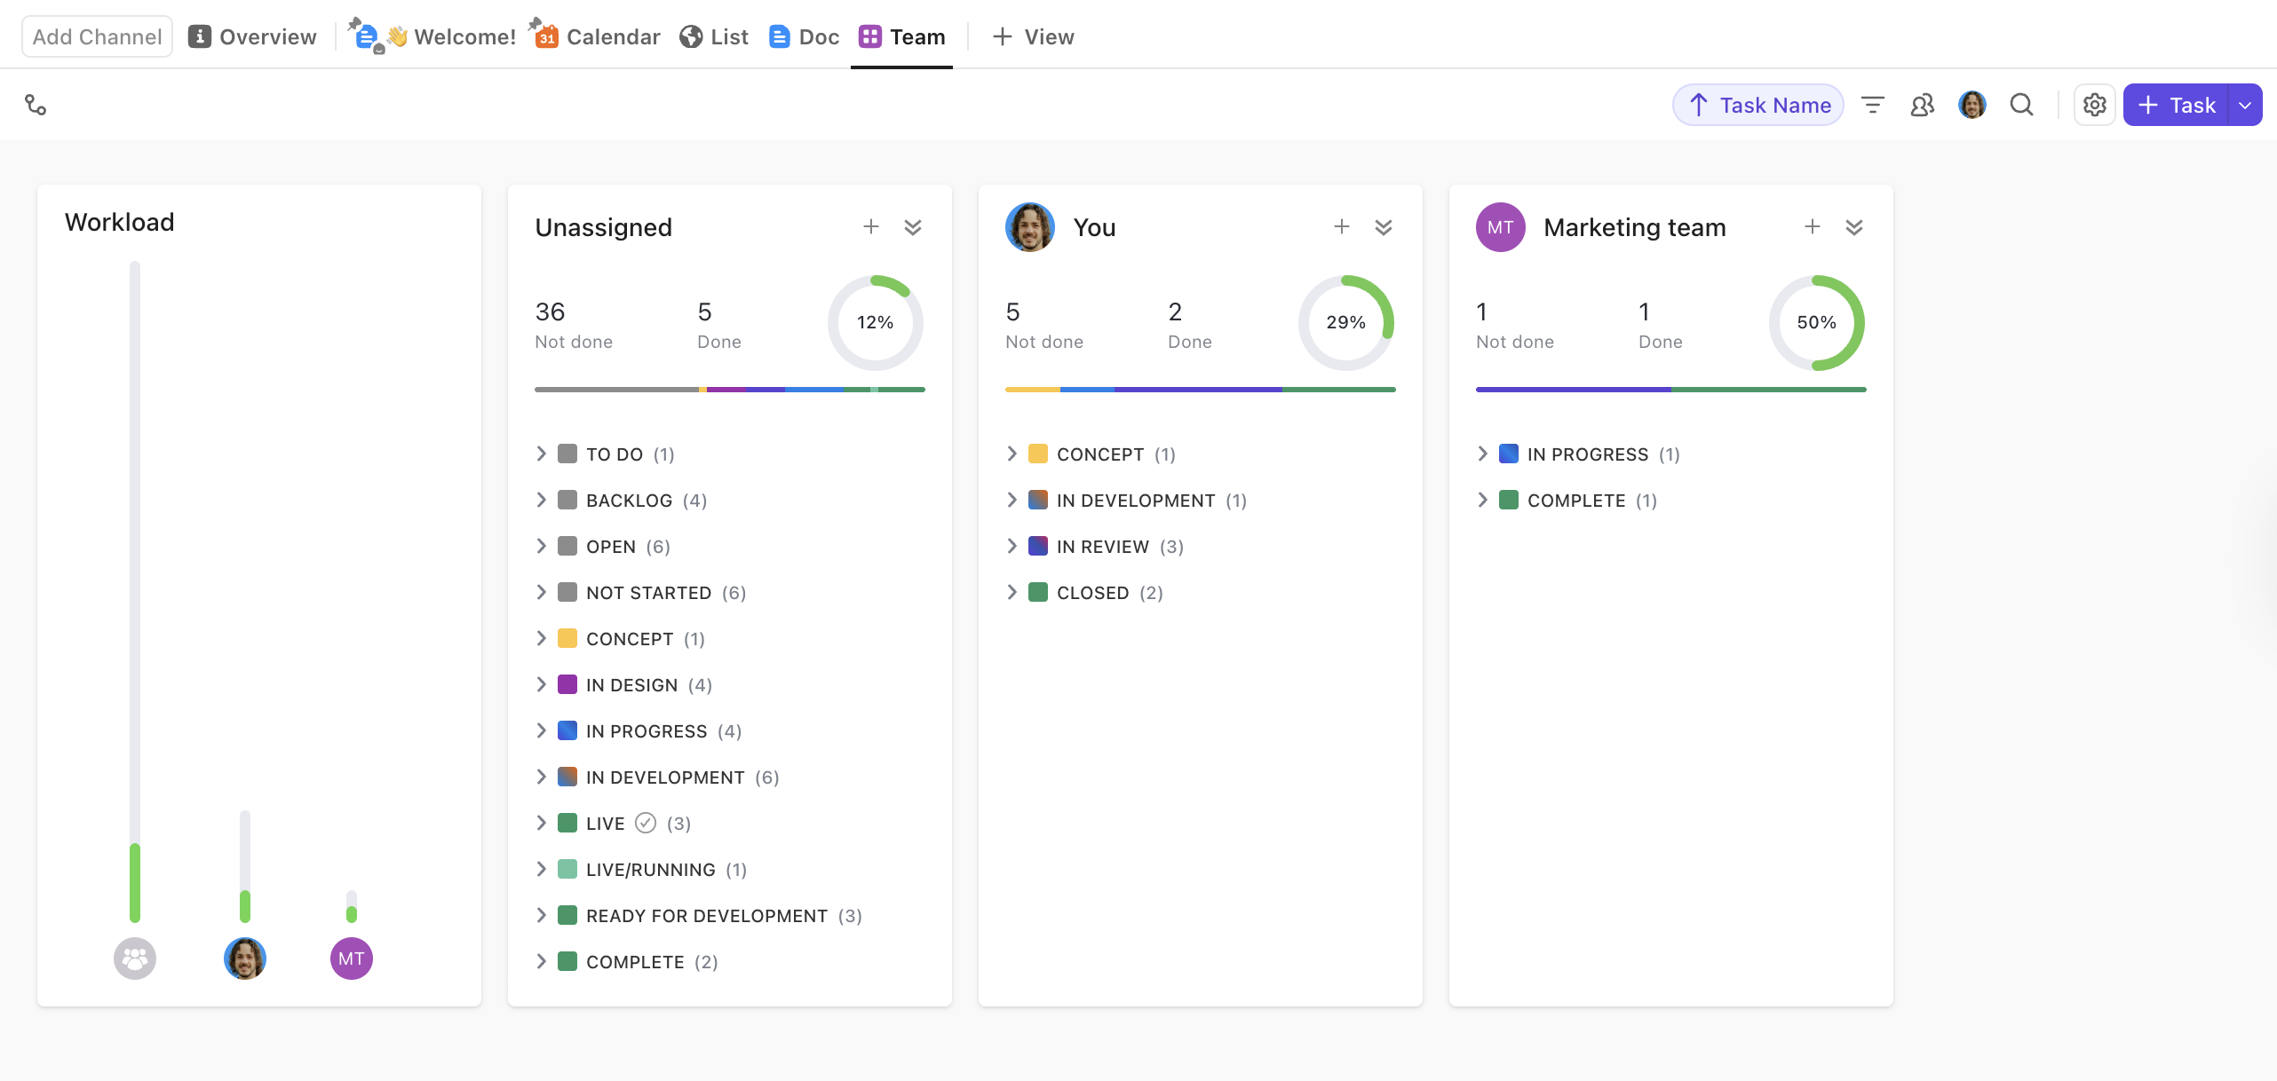This screenshot has width=2277, height=1081.
Task: Open your profile avatar in the toolbar
Action: point(1972,104)
